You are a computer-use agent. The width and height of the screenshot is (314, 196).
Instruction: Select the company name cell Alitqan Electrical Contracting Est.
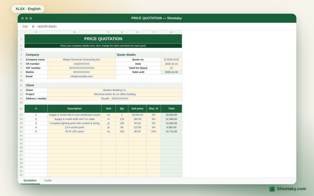82,59
